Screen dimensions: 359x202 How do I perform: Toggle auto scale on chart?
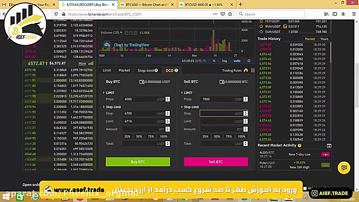tap(237, 61)
